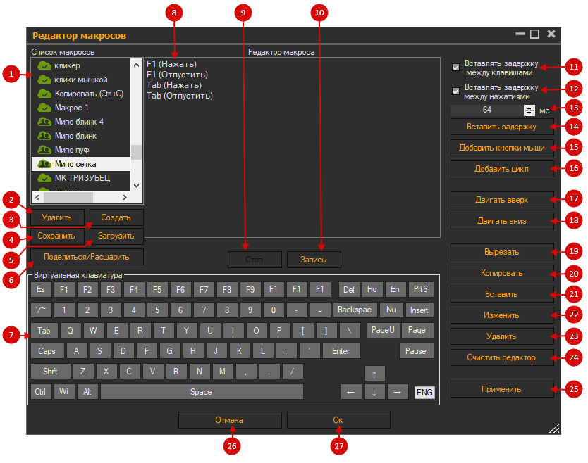Click shared-users cloud icon of Мипо блинк 4
Screen dimensions: 588x463
point(44,122)
